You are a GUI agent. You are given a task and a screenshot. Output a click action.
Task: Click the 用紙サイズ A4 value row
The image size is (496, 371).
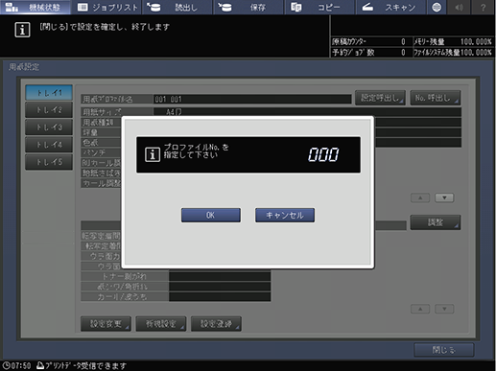point(307,112)
